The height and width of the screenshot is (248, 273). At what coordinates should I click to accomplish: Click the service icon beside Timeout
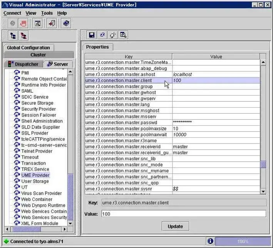tap(17, 157)
